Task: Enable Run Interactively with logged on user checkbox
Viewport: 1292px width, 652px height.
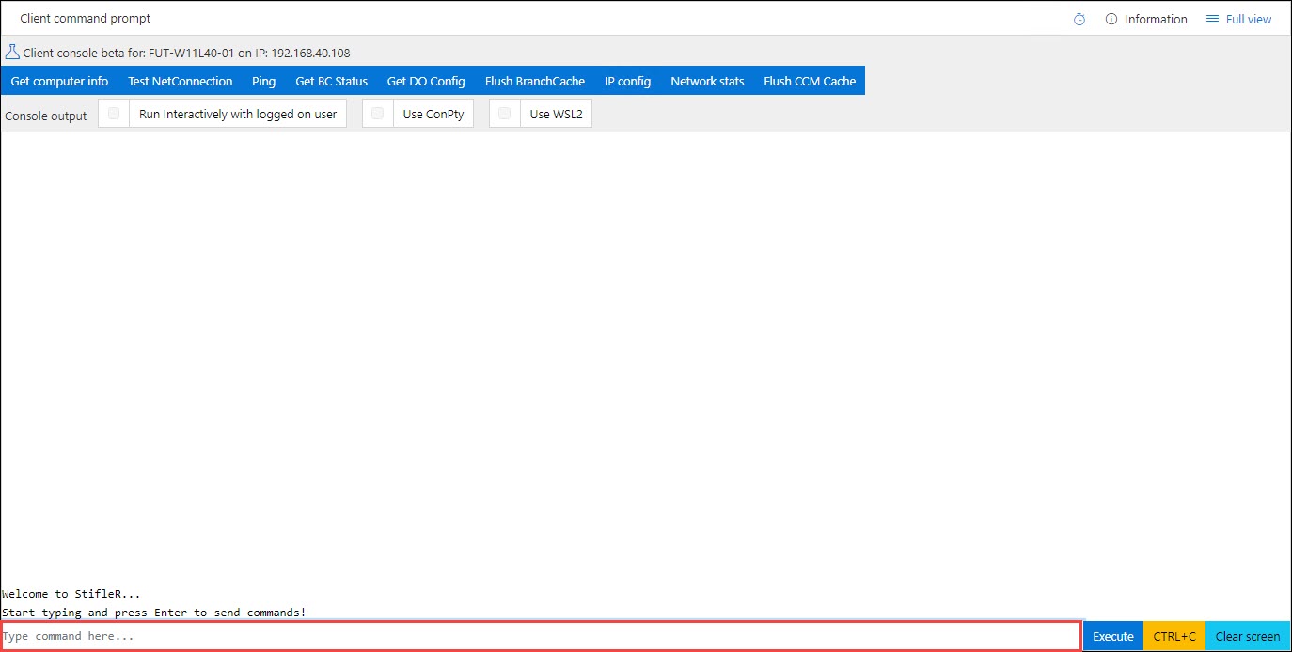Action: (114, 114)
